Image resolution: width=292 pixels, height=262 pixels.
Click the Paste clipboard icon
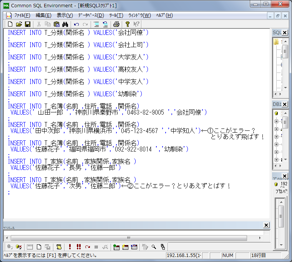[56, 24]
